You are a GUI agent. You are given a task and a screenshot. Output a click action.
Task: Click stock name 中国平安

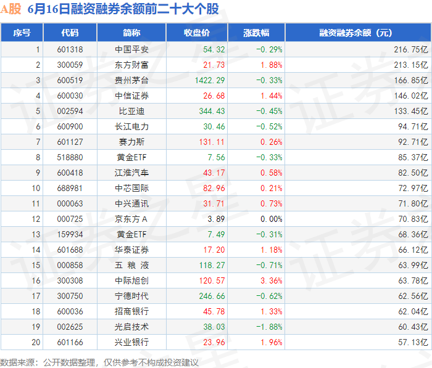click(131, 49)
